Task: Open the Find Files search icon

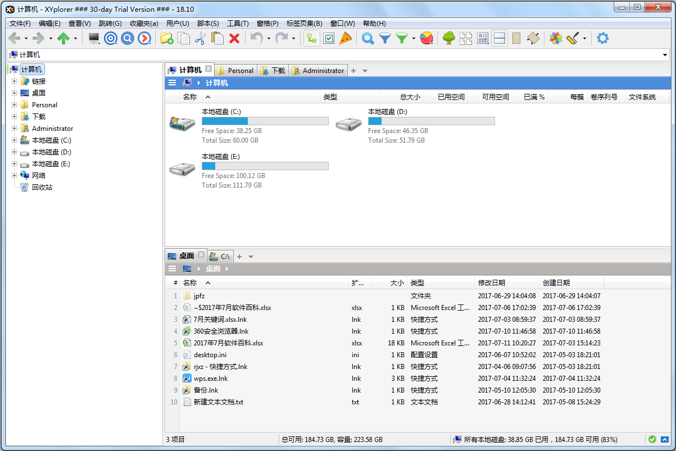Action: [x=367, y=38]
